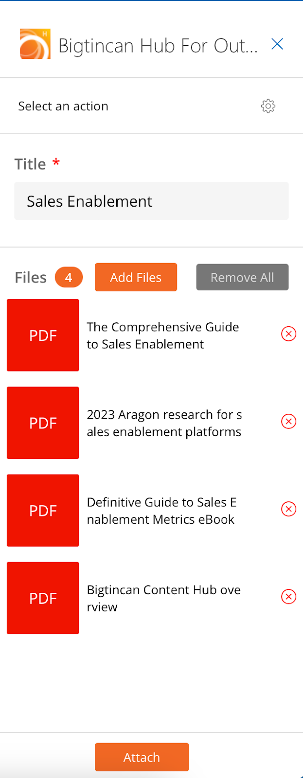303x778 pixels.
Task: Click the Title input field
Action: coord(151,201)
